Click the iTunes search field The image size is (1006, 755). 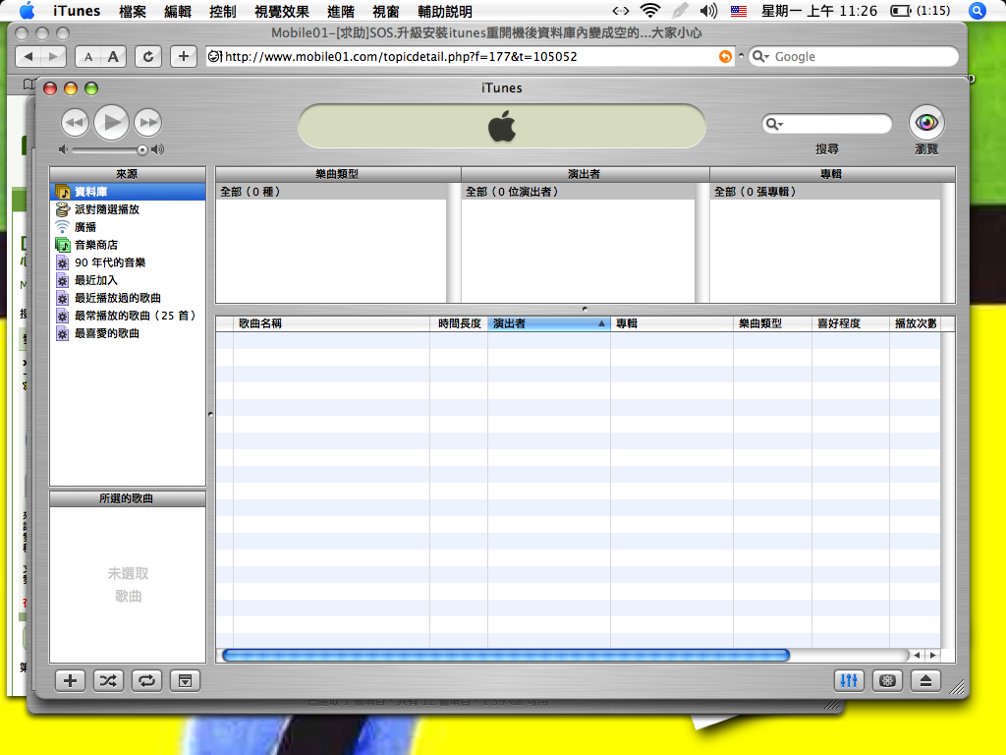[827, 123]
